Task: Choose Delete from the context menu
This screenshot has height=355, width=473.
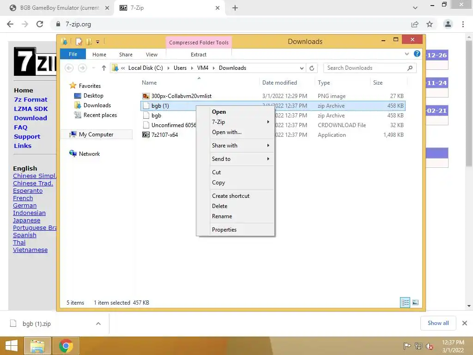Action: [x=219, y=206]
